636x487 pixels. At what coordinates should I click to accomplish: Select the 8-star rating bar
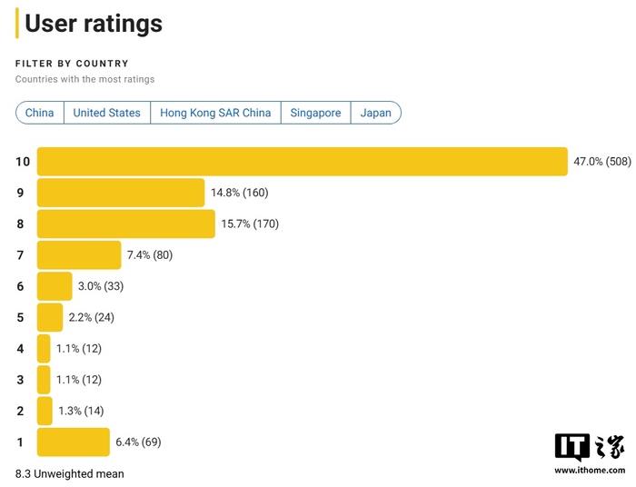tap(126, 224)
